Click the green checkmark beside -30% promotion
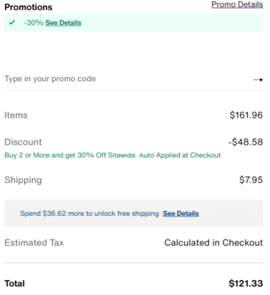The width and height of the screenshot is (270, 295). pyautogui.click(x=11, y=23)
